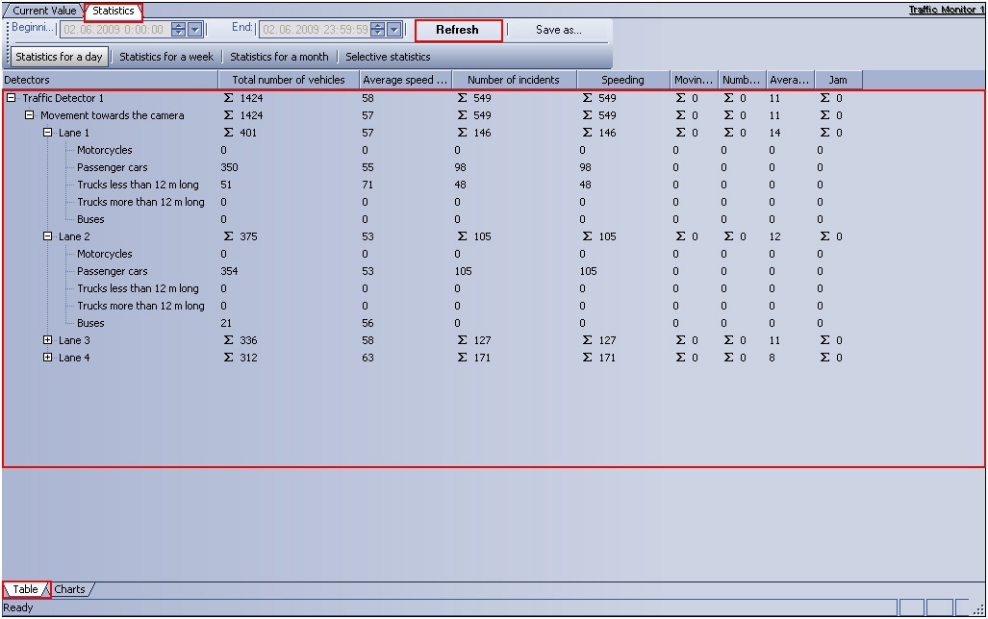Expand the Lane 3 node

point(48,340)
